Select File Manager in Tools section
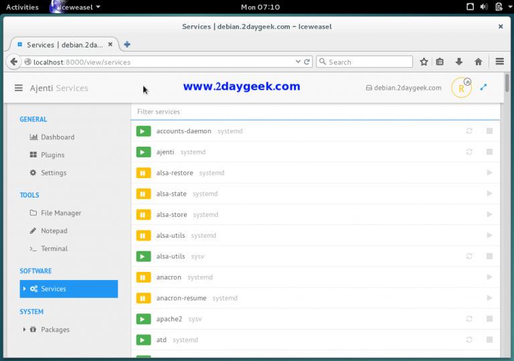514x361 pixels. click(x=61, y=213)
